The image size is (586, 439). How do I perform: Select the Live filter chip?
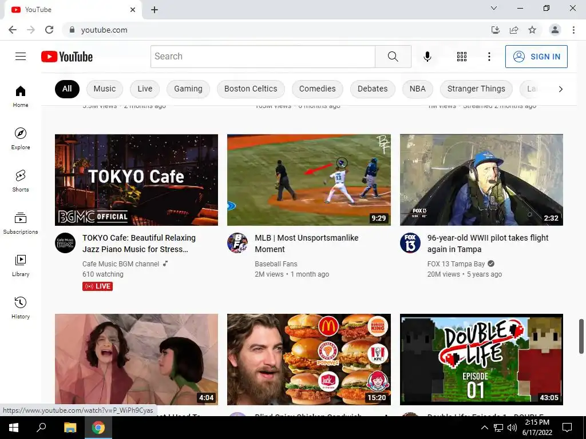[145, 89]
